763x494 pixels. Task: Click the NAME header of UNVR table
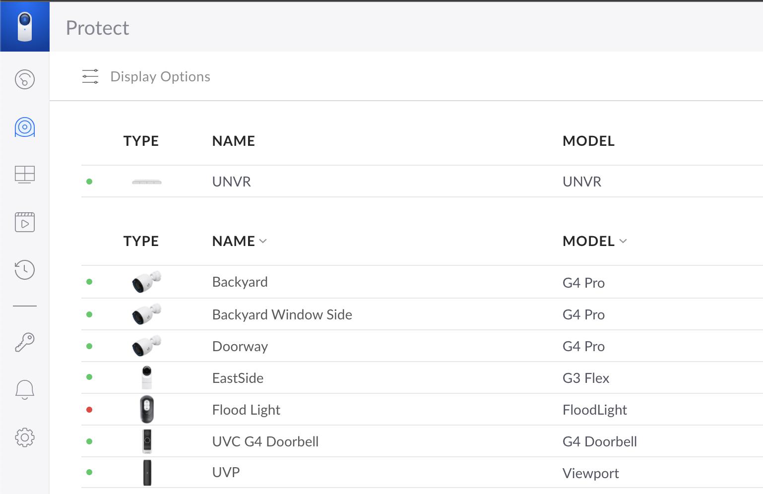point(234,141)
